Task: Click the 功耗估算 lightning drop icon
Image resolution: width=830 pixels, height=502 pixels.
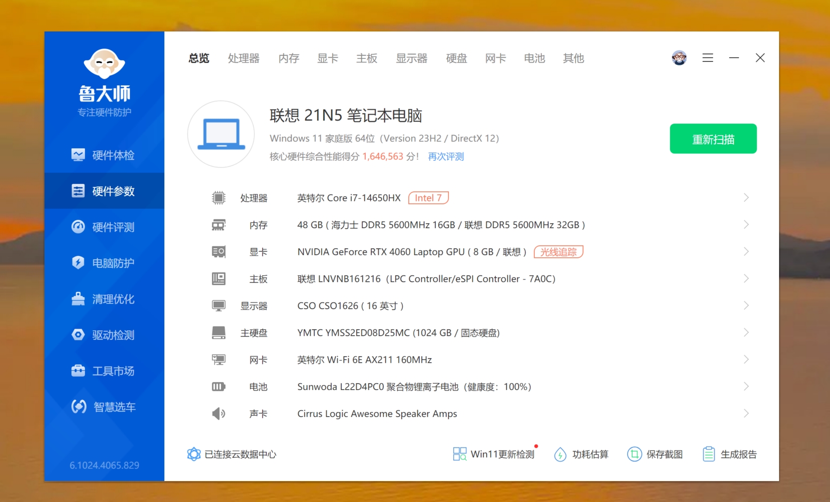Action: (x=560, y=454)
